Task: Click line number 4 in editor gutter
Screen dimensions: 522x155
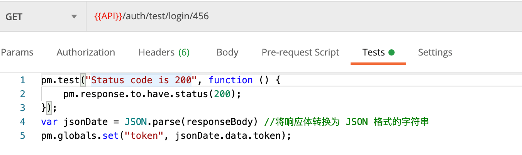Action: pos(22,122)
